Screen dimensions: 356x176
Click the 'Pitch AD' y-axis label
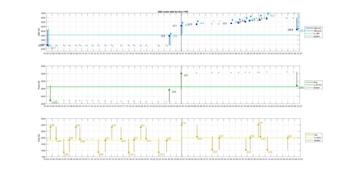[39, 85]
